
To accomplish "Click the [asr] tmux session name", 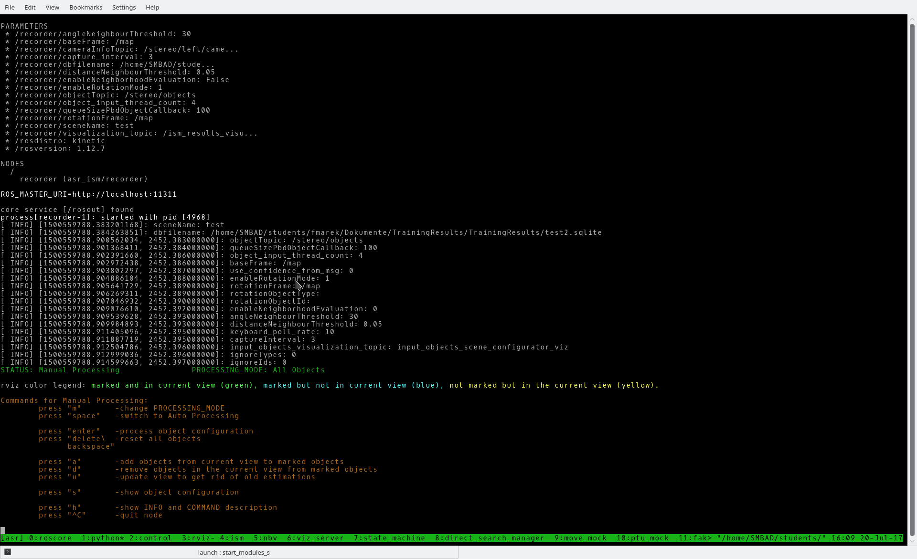I will (12, 538).
